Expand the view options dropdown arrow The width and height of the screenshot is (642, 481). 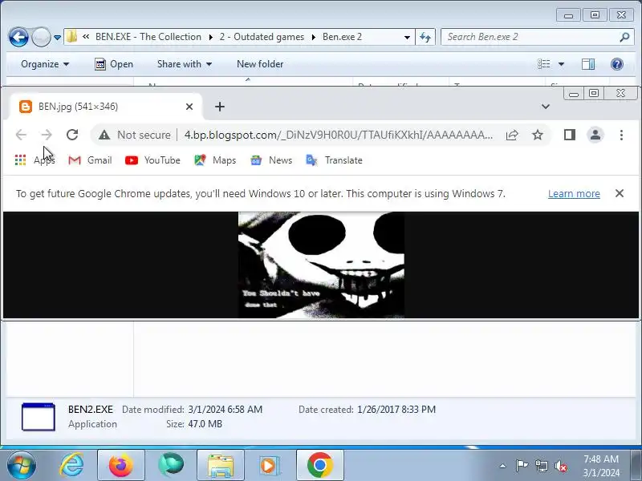pos(561,64)
